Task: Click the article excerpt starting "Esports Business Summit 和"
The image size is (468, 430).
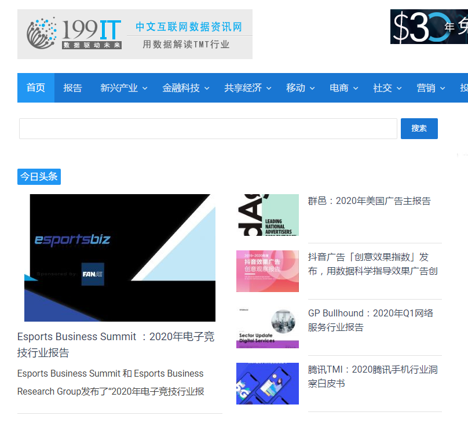Action: 111,382
